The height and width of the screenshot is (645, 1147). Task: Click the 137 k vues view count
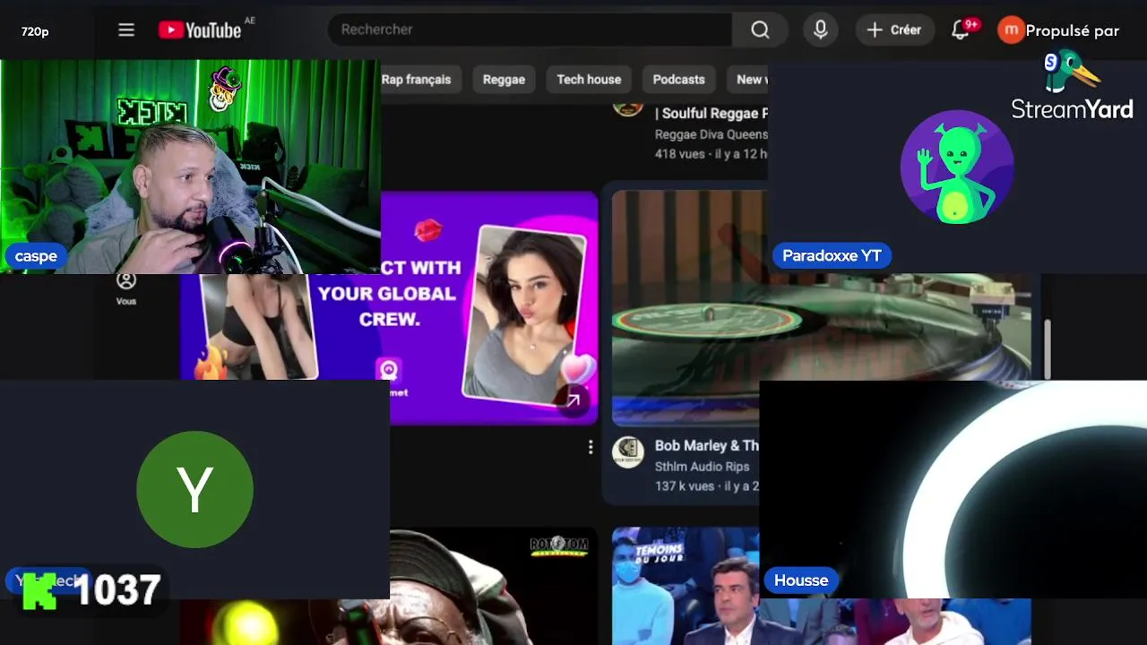[685, 486]
